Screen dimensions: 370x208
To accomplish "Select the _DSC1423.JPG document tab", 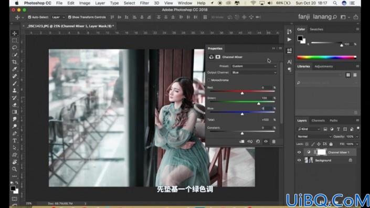I will (x=70, y=26).
